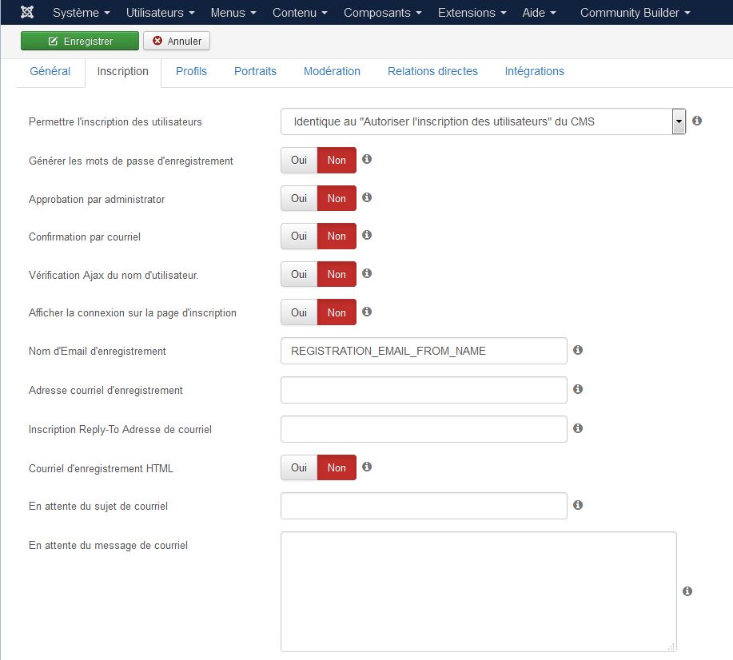Show info for Inscription Reply-To Adresse
Screen dimensions: 733x660
click(x=578, y=428)
